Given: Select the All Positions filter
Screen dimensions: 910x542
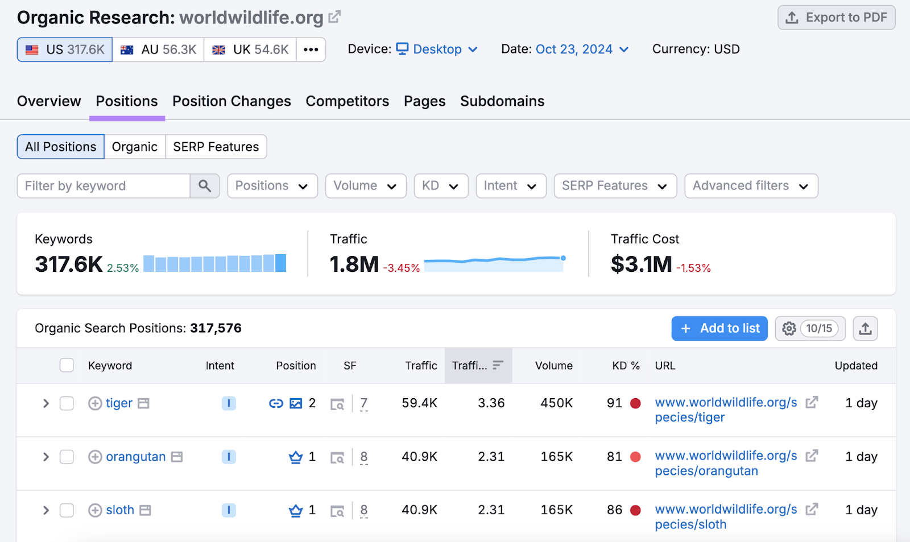Looking at the screenshot, I should (61, 147).
